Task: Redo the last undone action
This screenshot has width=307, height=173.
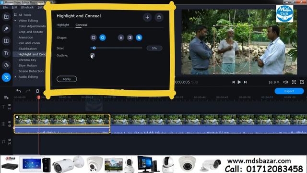Action: click(28, 91)
